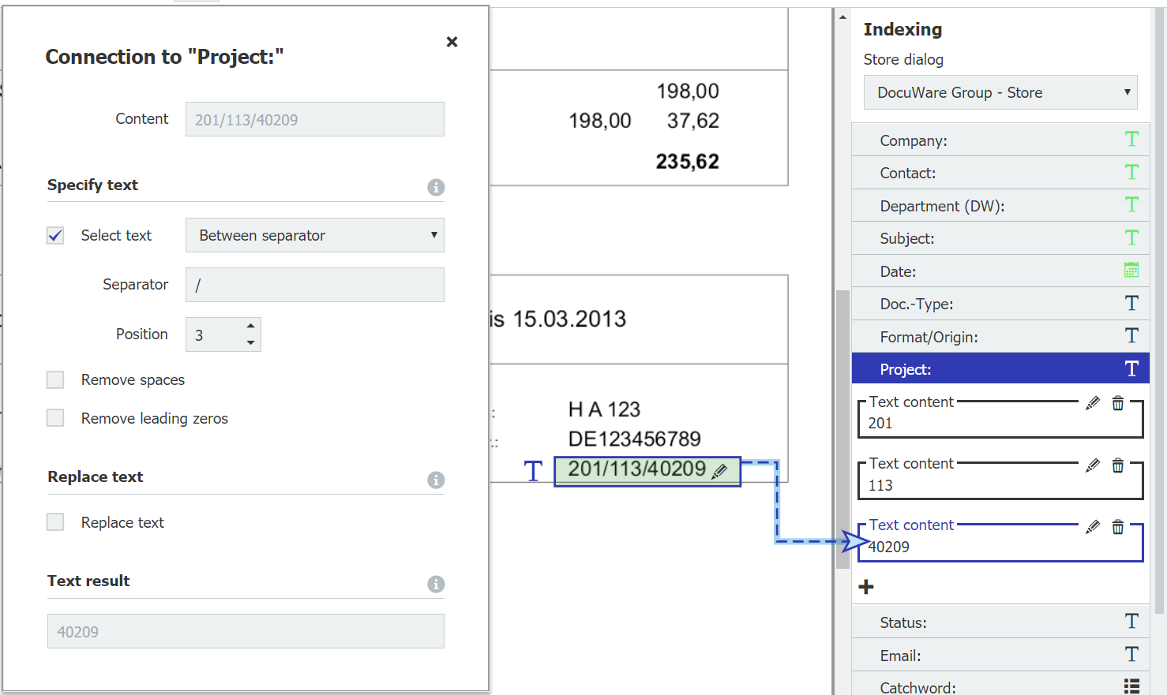This screenshot has height=695, width=1167.
Task: Click pencil icon on highlighted 201/113/40209 text
Action: [x=719, y=471]
